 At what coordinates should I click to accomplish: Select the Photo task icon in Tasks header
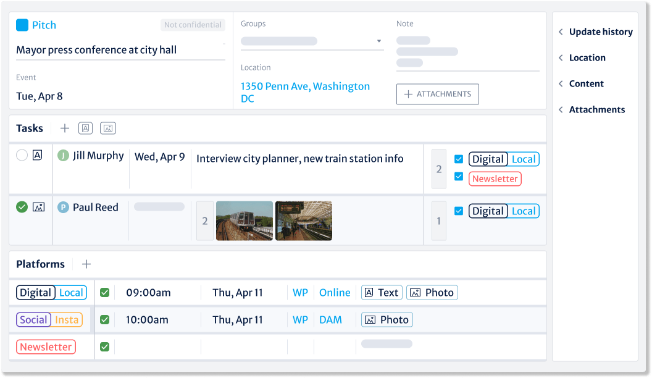pos(107,128)
